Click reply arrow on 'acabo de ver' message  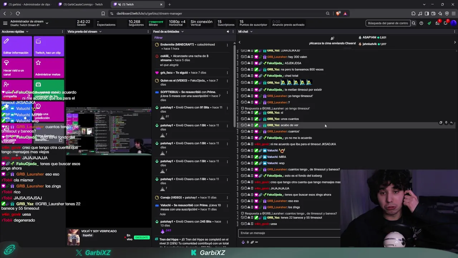(452, 123)
